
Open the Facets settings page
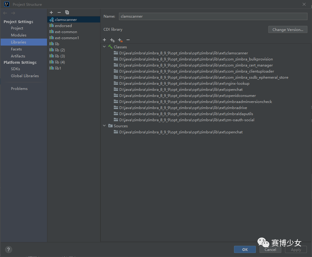click(x=16, y=49)
